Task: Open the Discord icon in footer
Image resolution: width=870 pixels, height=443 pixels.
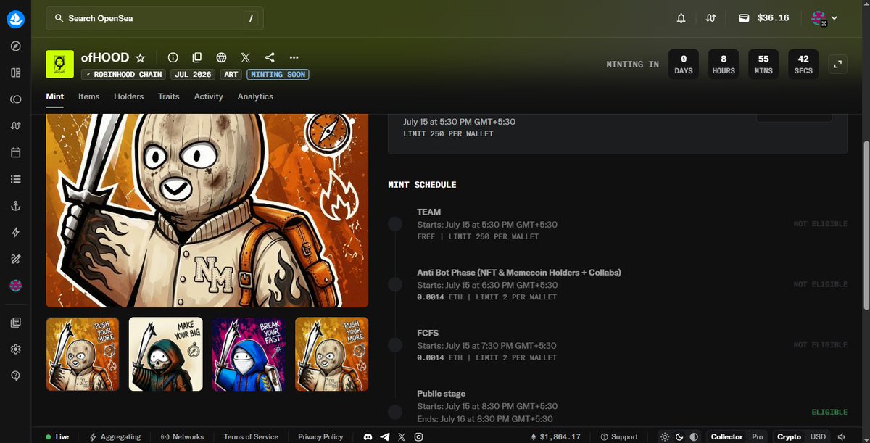Action: [x=367, y=437]
